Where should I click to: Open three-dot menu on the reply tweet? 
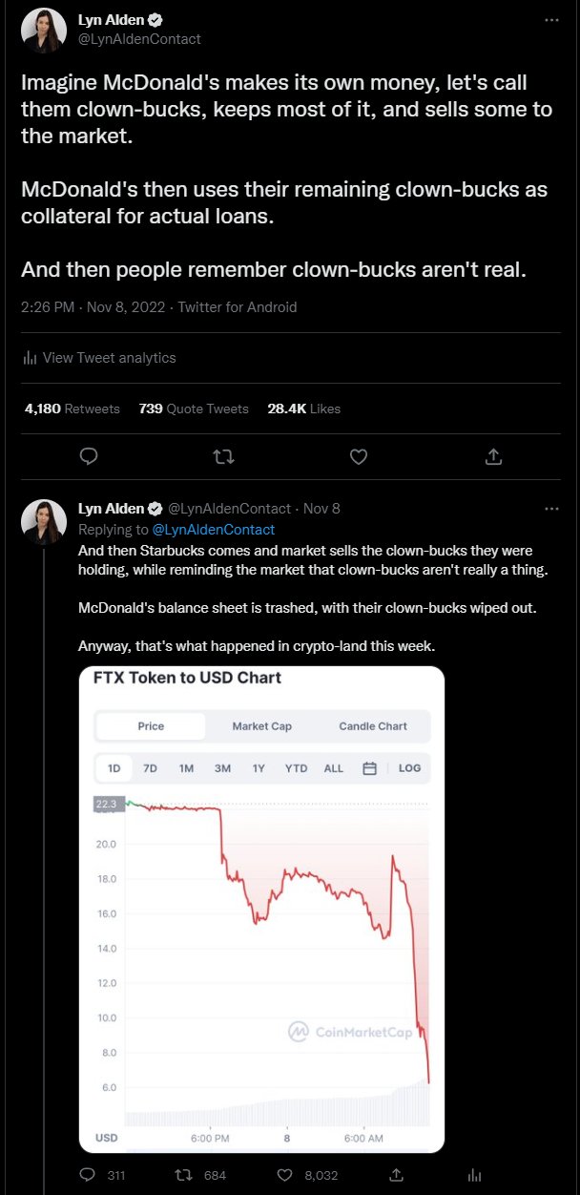tap(551, 508)
